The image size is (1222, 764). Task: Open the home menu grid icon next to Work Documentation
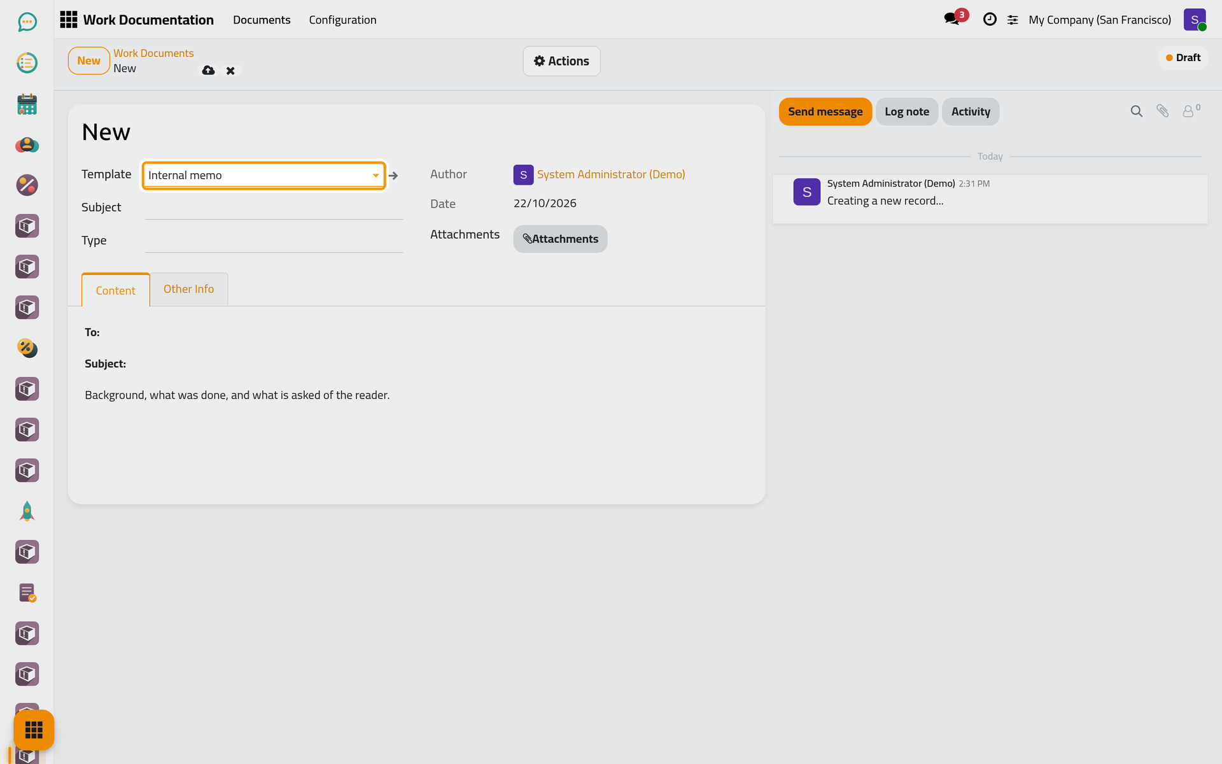pyautogui.click(x=69, y=20)
